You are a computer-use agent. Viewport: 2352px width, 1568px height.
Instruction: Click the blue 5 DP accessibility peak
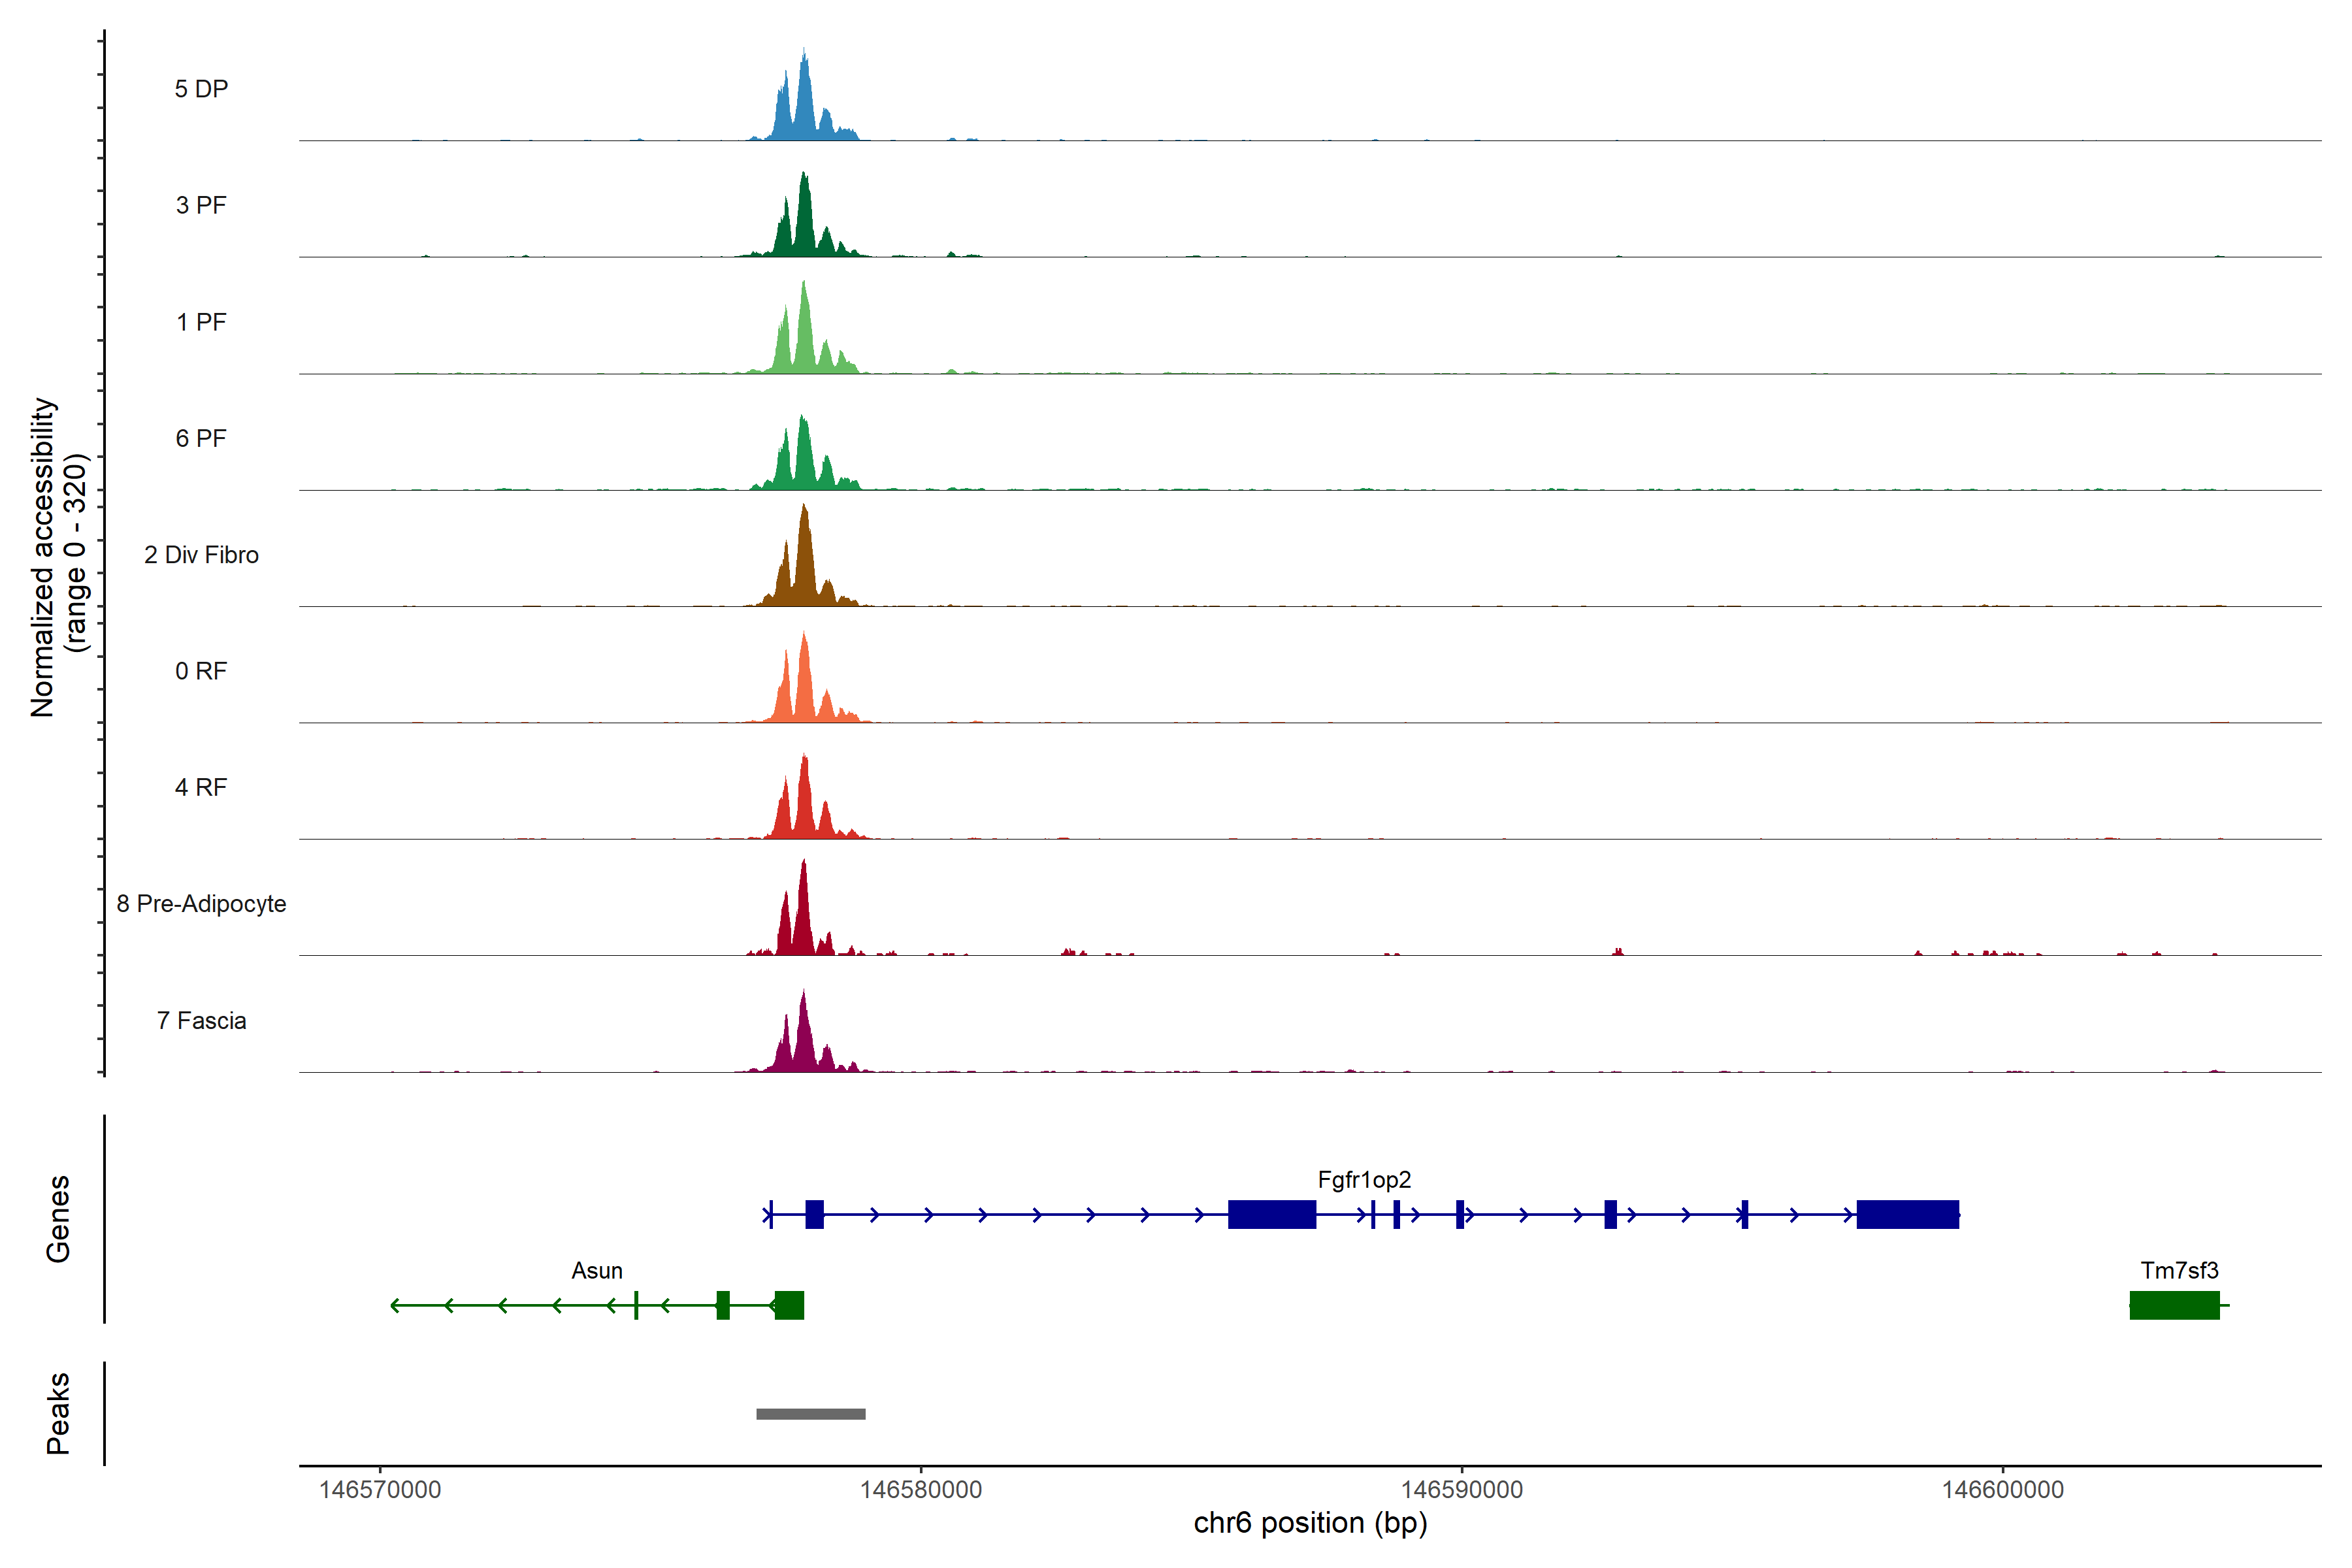[x=805, y=105]
